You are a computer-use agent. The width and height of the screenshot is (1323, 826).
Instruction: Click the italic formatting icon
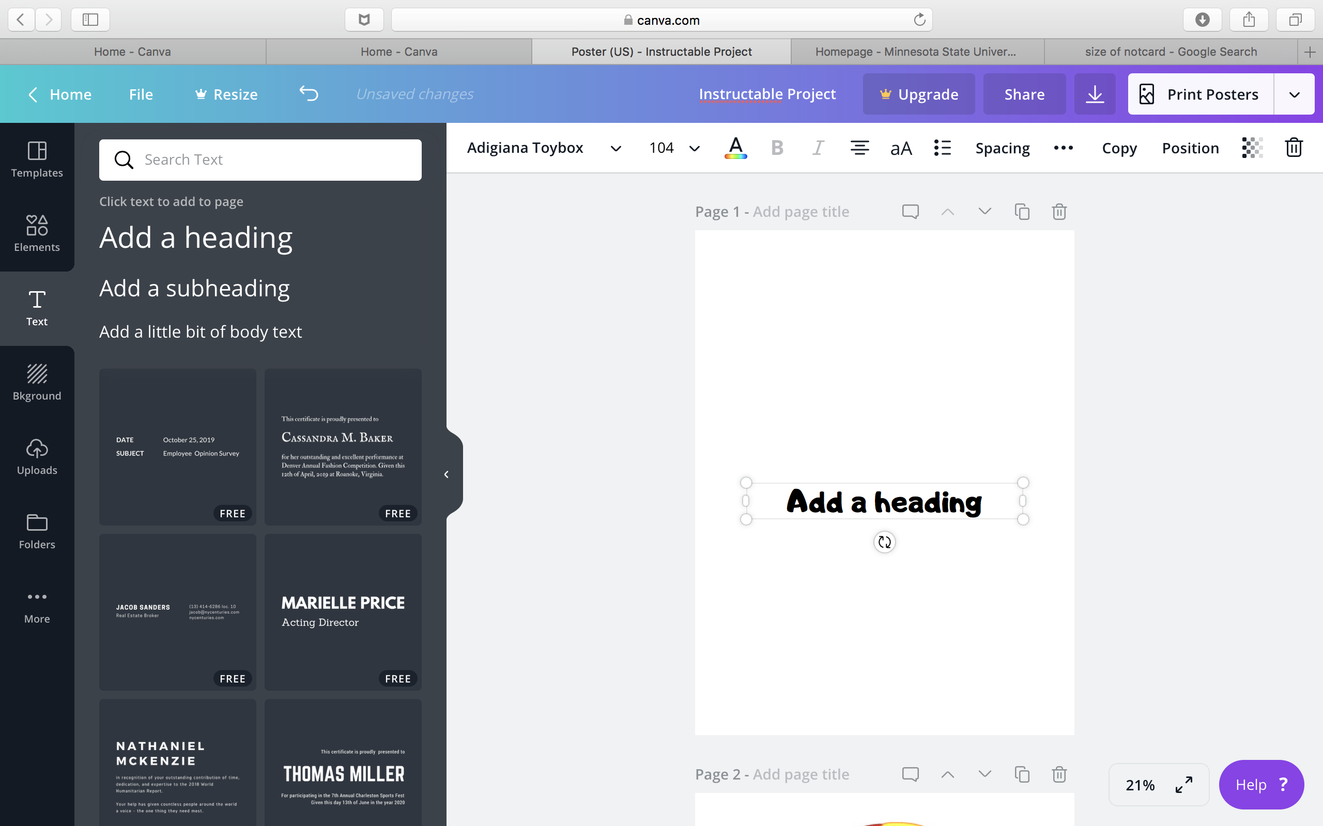(816, 148)
